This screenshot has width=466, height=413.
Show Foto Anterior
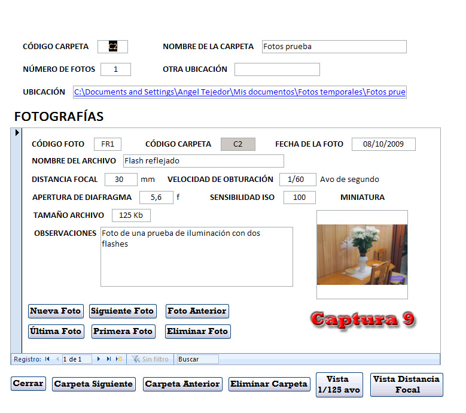pyautogui.click(x=197, y=311)
